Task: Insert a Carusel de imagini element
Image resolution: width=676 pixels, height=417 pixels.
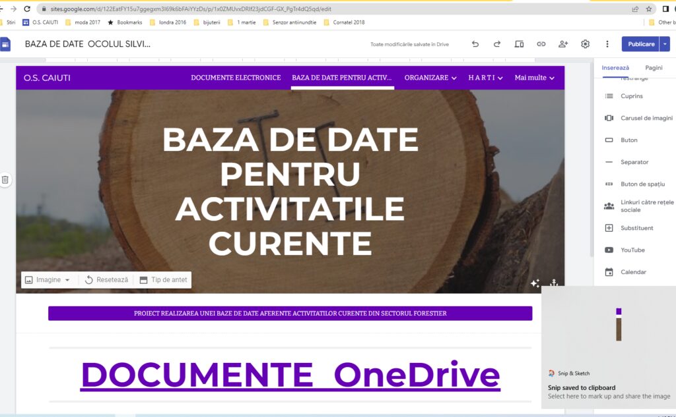Action: click(x=646, y=118)
